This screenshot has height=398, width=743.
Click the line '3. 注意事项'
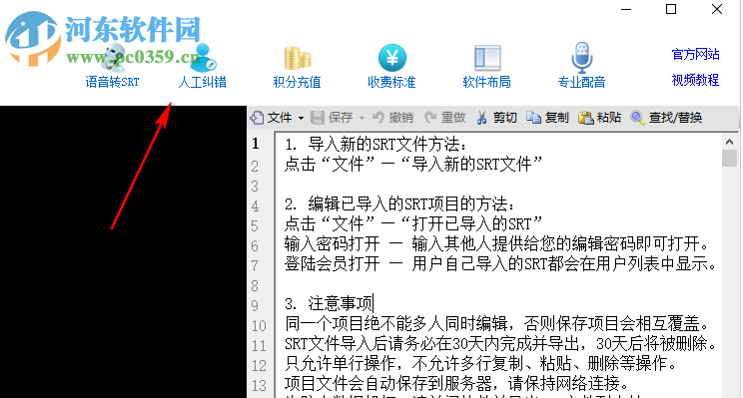click(330, 303)
